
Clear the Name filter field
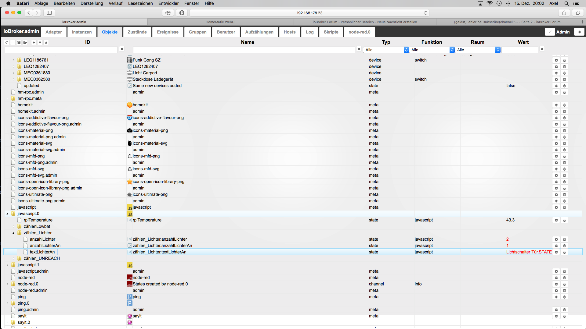[x=359, y=49]
